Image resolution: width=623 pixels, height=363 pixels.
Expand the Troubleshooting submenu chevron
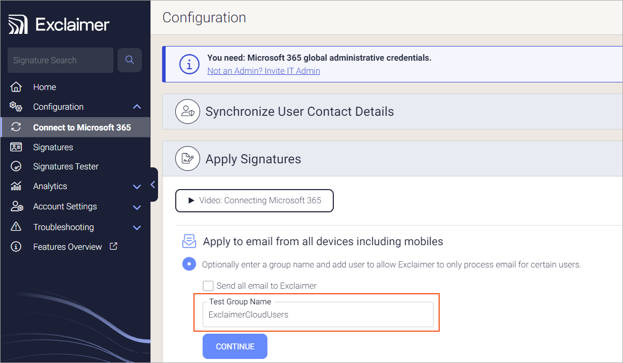click(137, 228)
